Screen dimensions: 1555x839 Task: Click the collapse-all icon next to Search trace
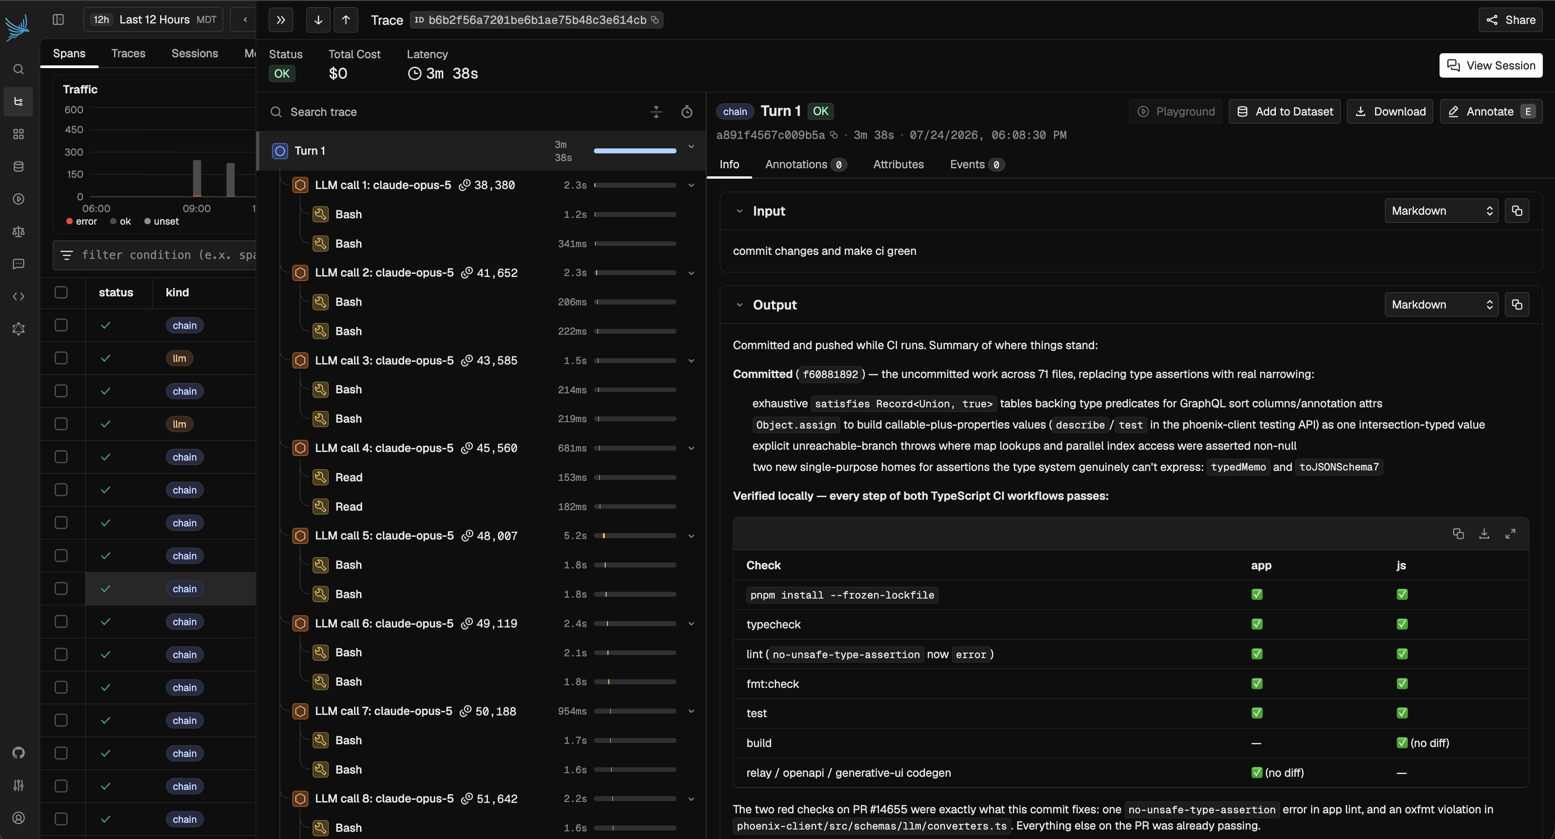point(656,112)
